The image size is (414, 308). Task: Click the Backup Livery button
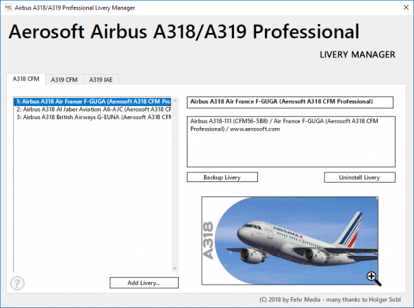point(222,177)
